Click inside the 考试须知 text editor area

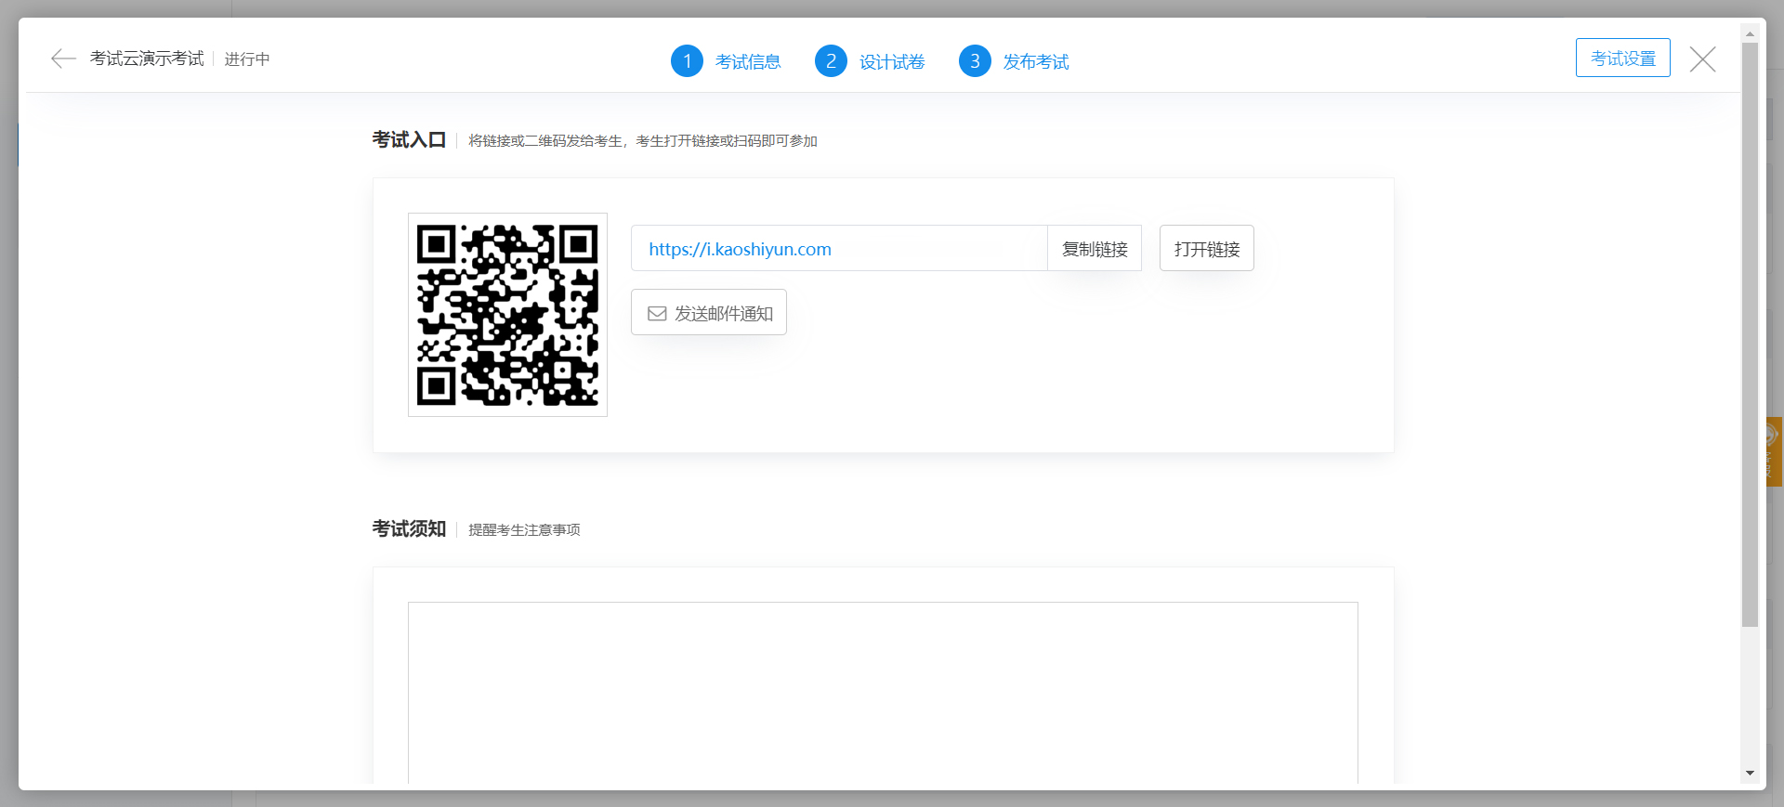pos(883,692)
